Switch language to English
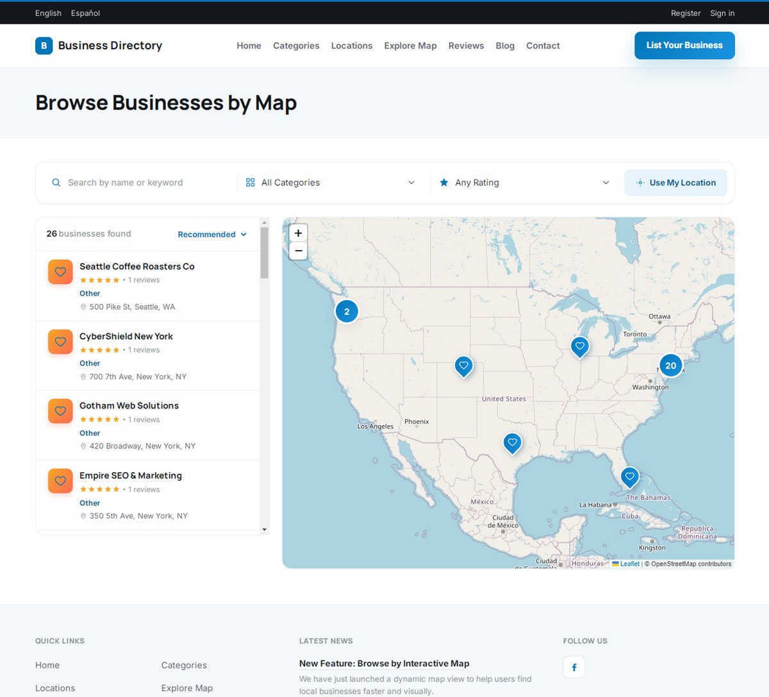769x697 pixels. [x=48, y=13]
